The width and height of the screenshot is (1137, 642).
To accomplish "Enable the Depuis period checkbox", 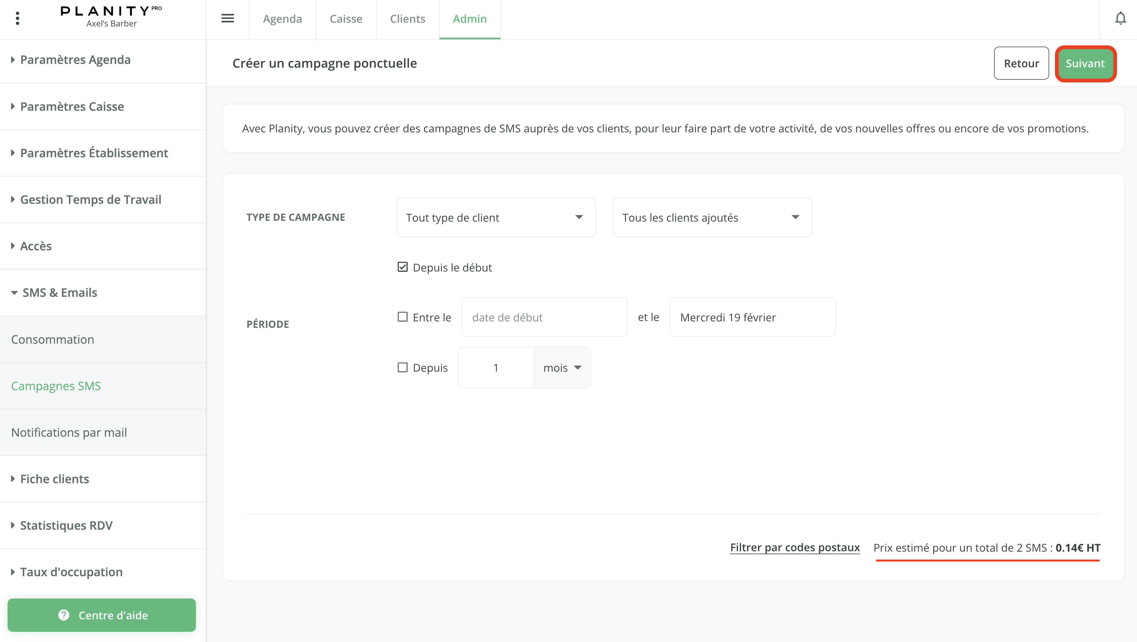I will tap(402, 367).
